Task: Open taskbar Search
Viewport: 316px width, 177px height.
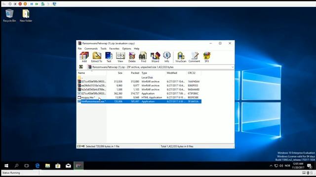Action: point(16,166)
